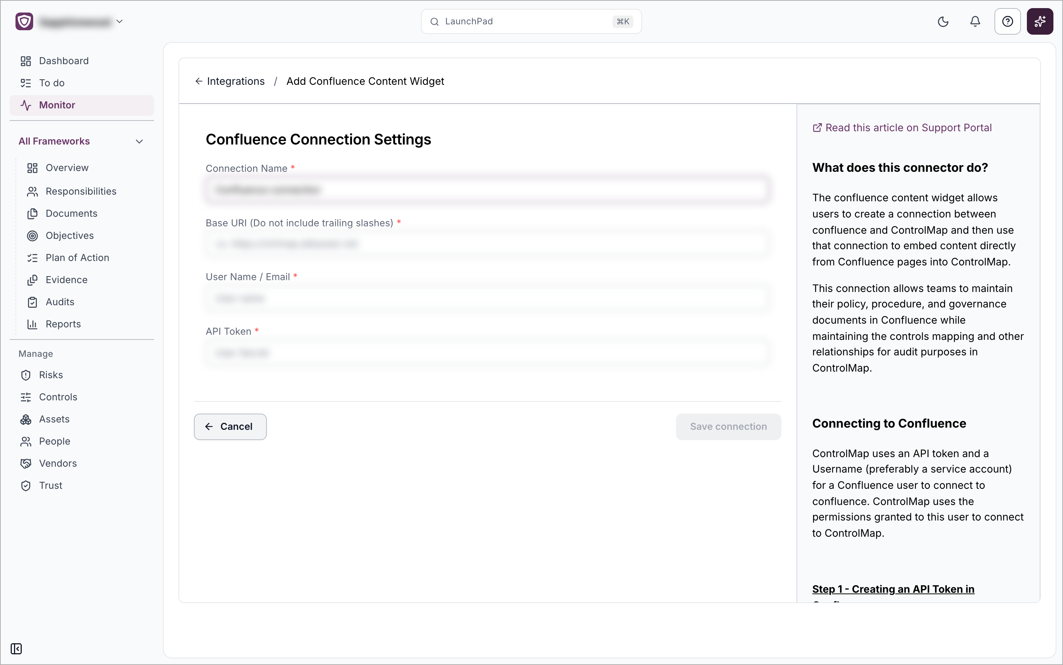Open Overview in frameworks list

(x=67, y=168)
